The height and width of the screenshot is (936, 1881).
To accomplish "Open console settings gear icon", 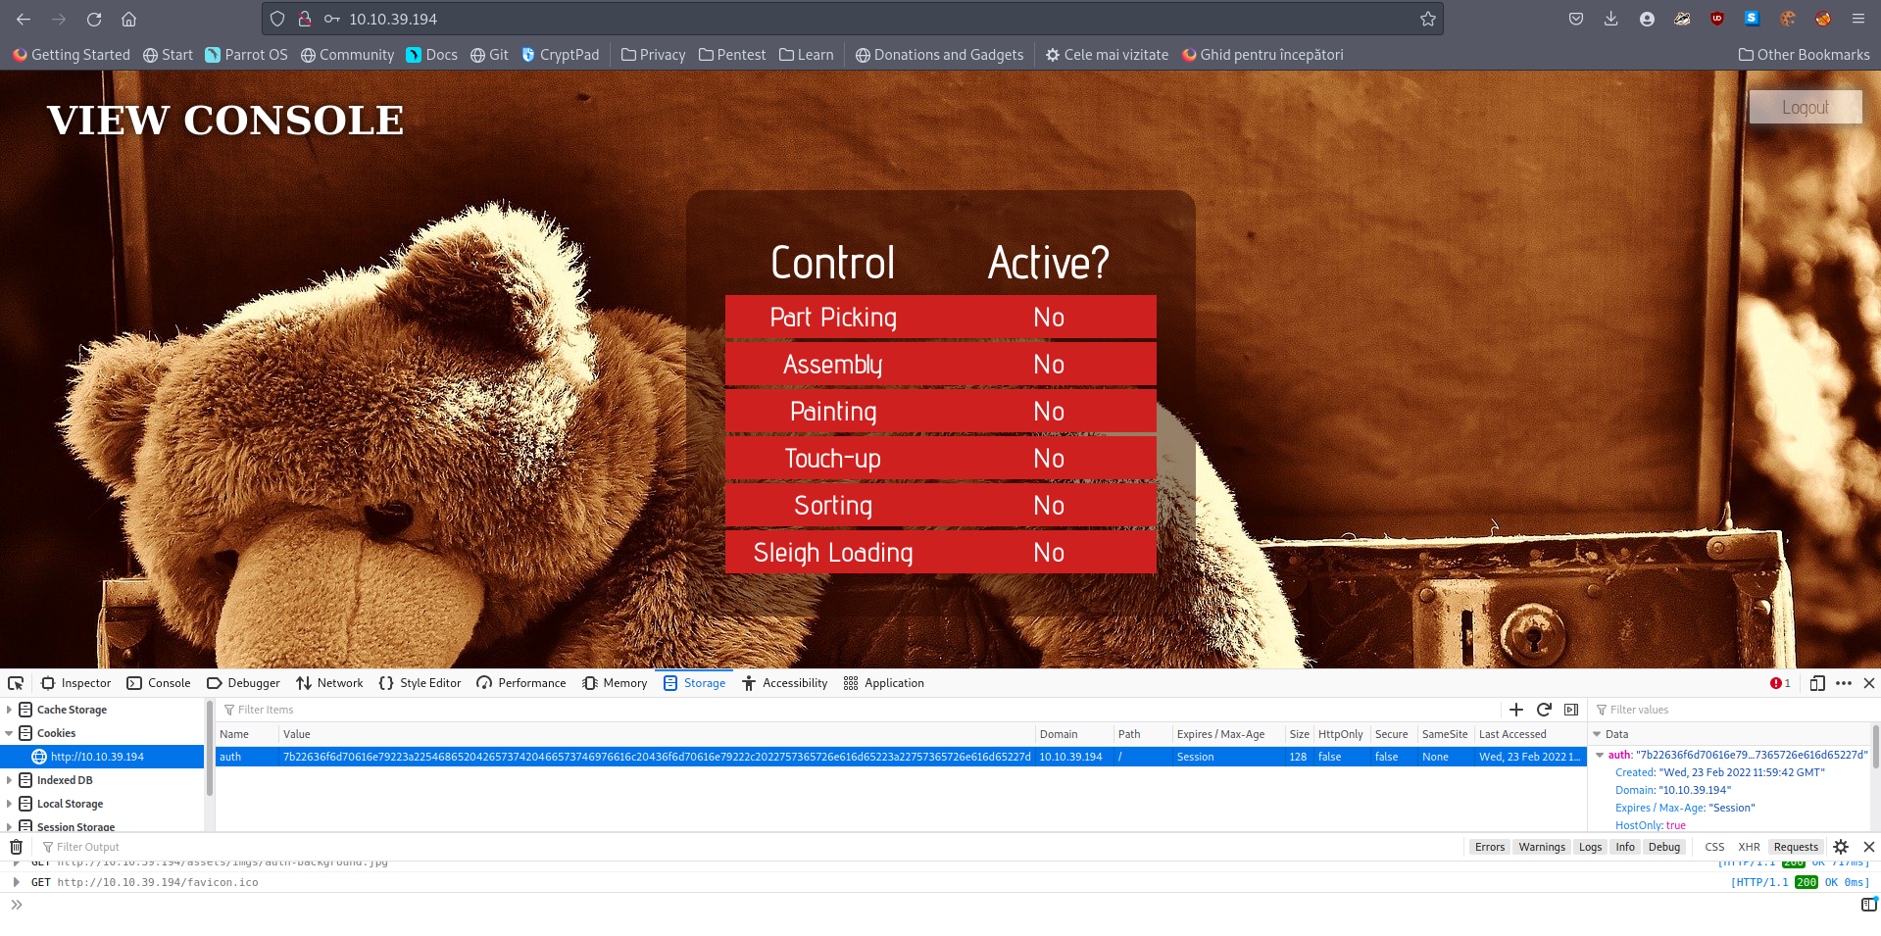I will click(1841, 847).
